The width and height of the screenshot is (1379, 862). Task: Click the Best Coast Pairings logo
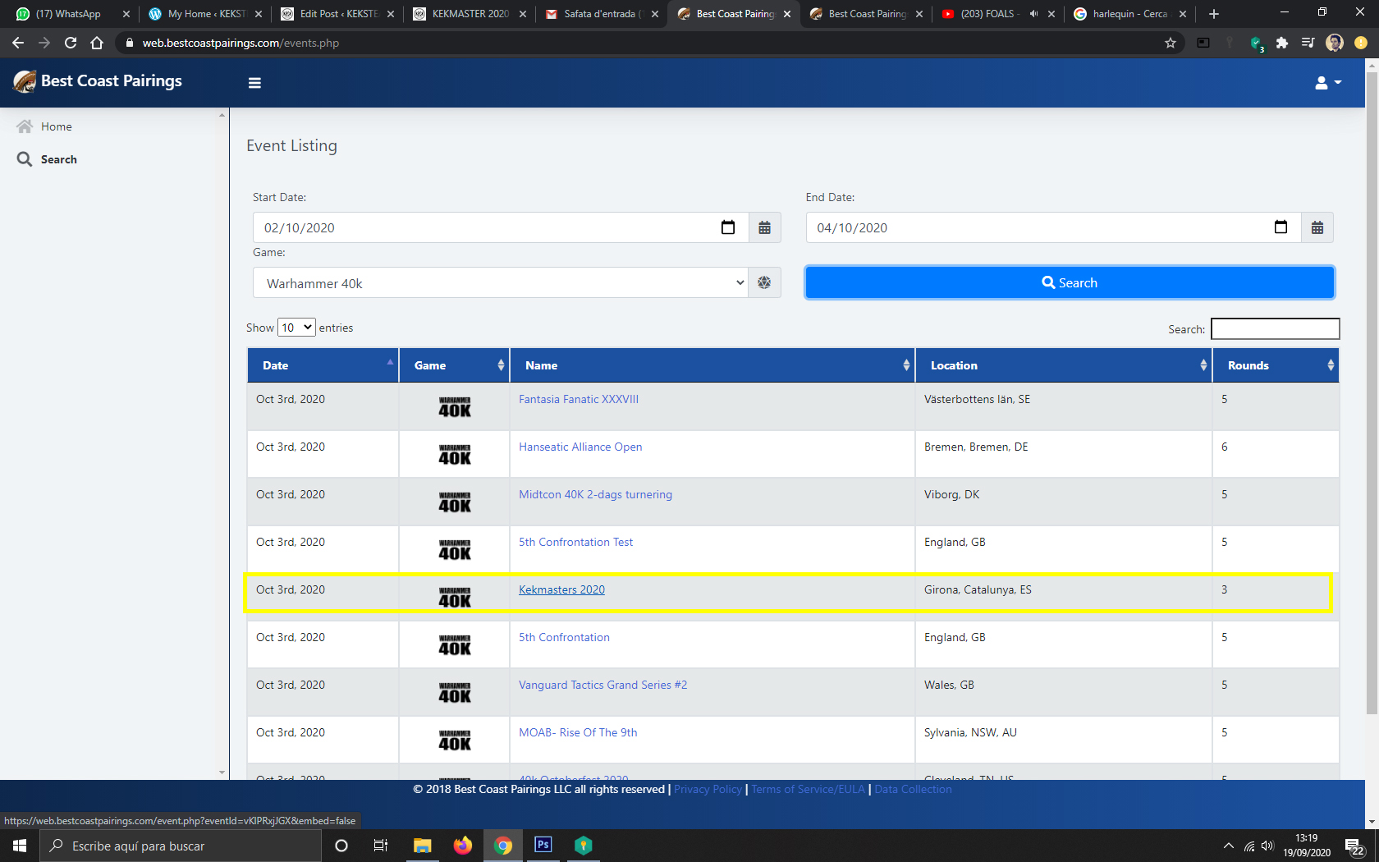(98, 81)
